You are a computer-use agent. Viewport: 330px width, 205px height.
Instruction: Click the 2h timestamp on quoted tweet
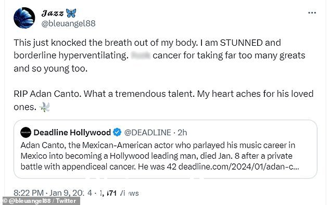point(182,133)
